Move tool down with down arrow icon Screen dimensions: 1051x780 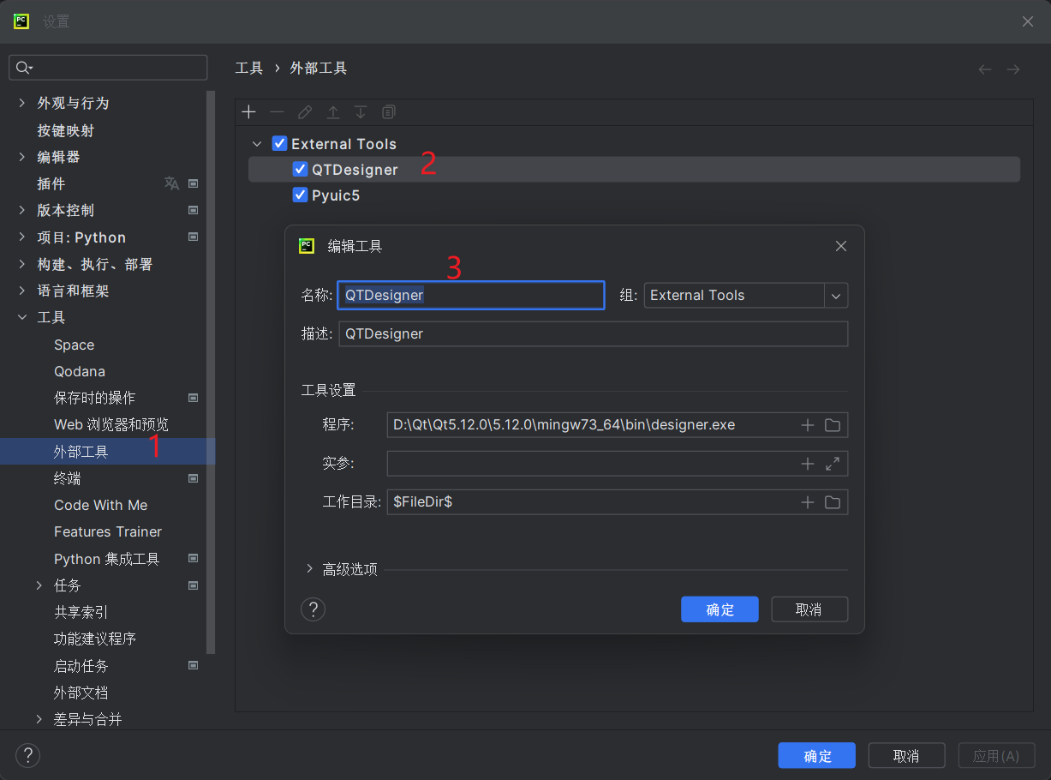[x=361, y=112]
